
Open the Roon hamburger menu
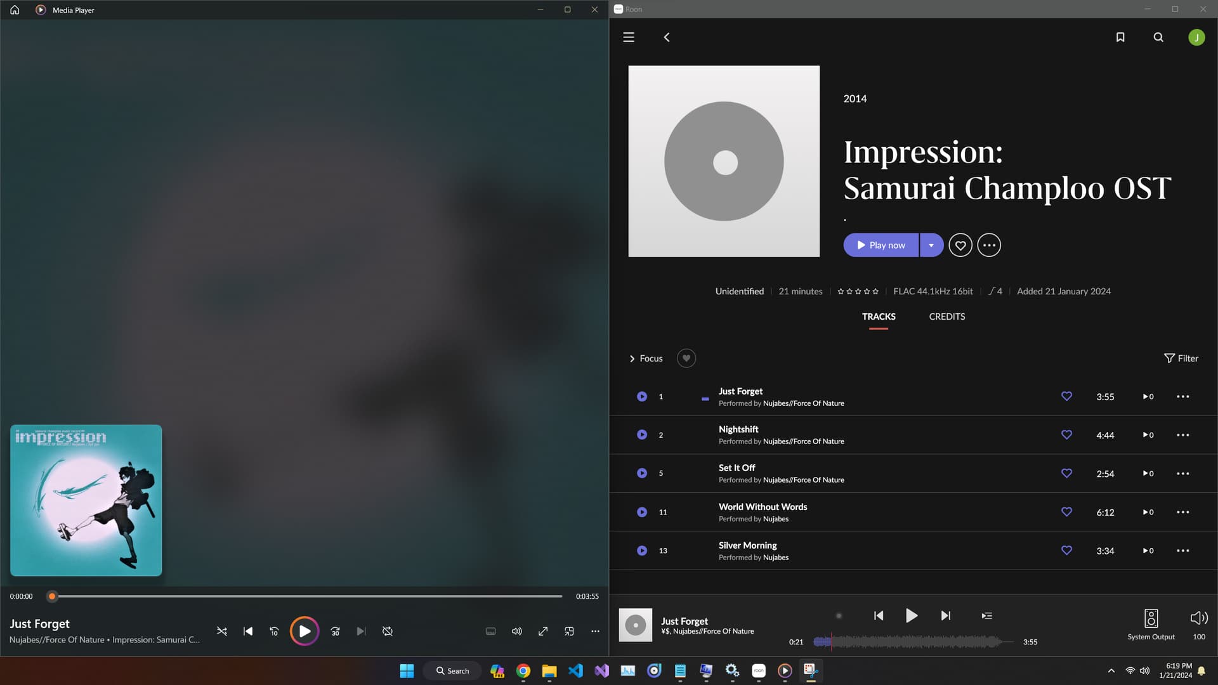pos(629,37)
